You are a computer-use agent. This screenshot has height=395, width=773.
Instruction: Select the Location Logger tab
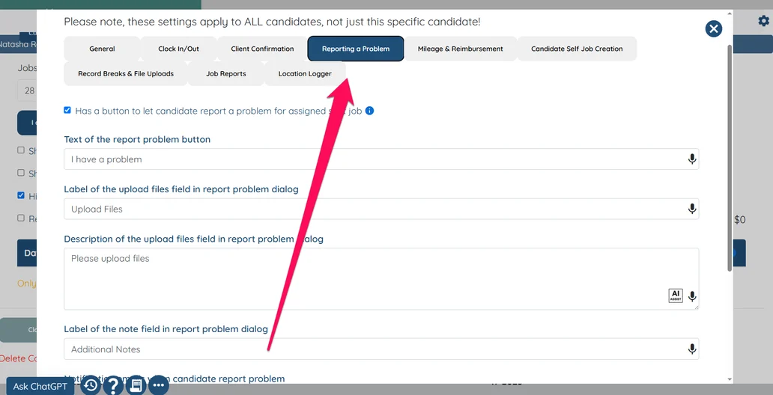305,74
